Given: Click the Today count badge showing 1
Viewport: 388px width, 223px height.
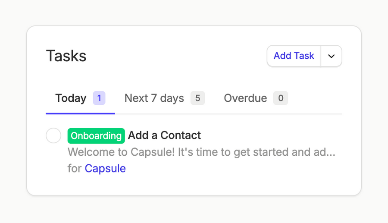Looking at the screenshot, I should click(x=99, y=98).
